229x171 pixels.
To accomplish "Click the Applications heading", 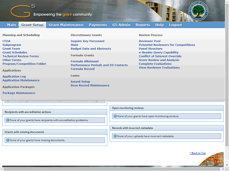I will [12, 71].
